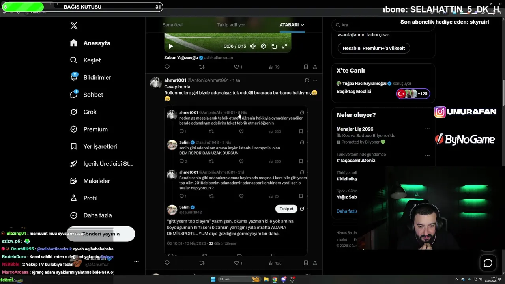The height and width of the screenshot is (284, 505).
Task: Open Profil page
Action: click(x=84, y=198)
